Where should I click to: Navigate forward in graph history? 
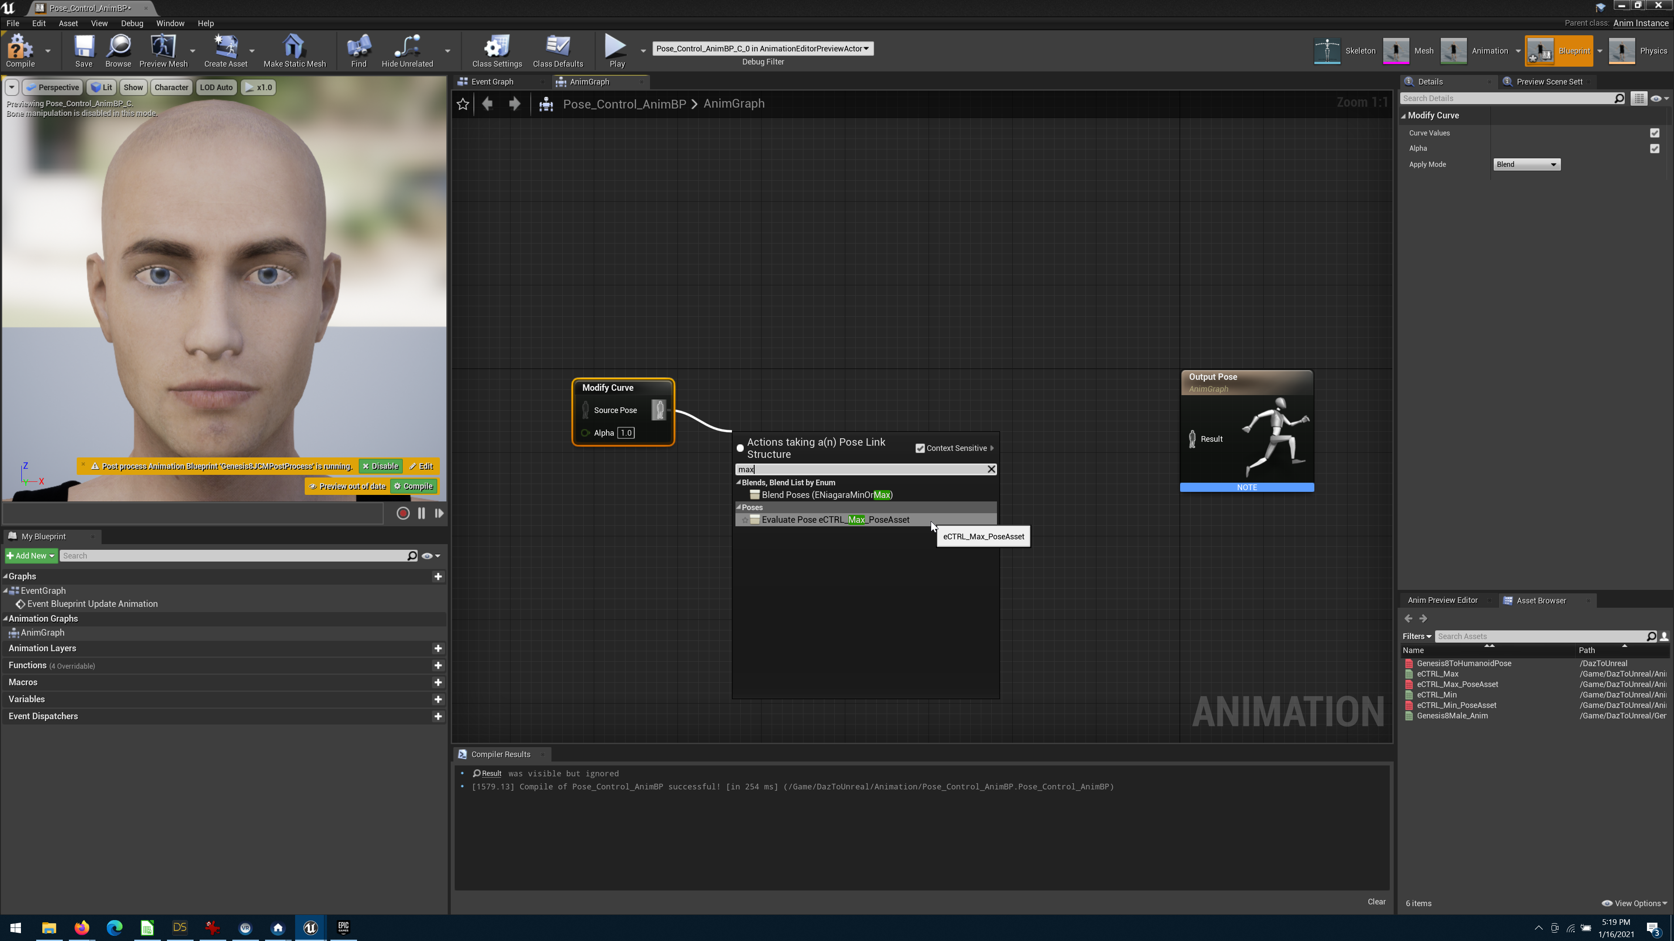point(514,104)
